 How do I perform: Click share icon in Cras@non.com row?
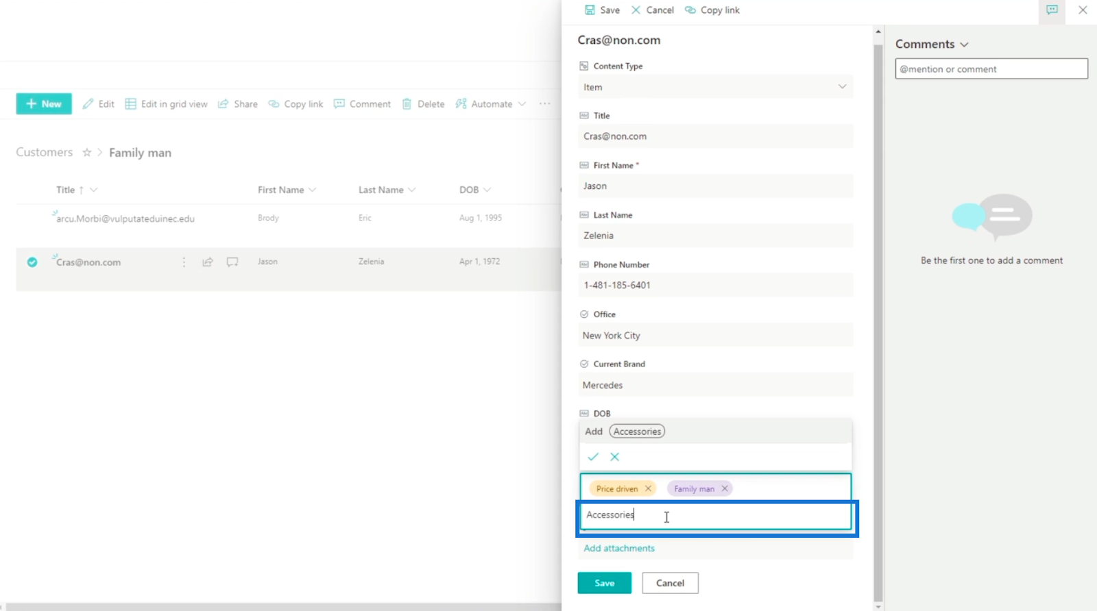tap(208, 262)
